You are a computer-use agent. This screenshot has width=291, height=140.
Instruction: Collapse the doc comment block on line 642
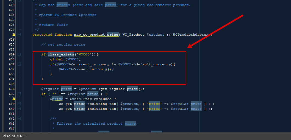19,119
